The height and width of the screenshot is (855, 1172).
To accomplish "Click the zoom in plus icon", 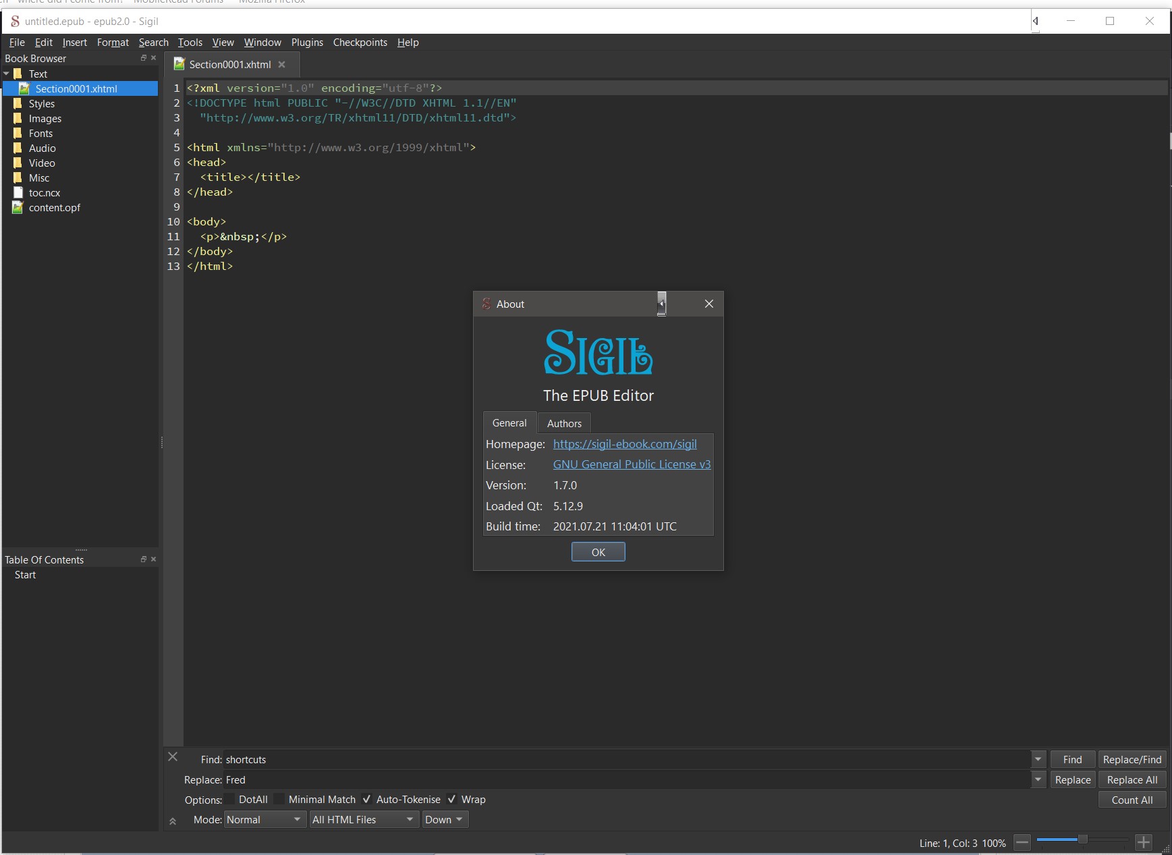I will point(1144,842).
